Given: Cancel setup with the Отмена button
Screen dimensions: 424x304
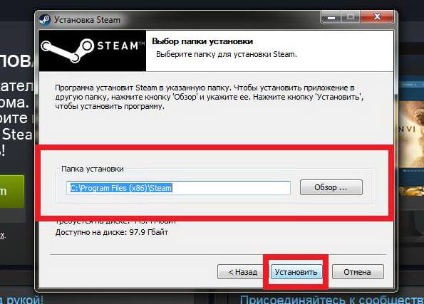Looking at the screenshot, I should (x=358, y=272).
